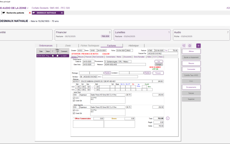This screenshot has height=144, width=230.
Task: Toggle the Offre 100% checkbox in the 03/04/2025 row
Action: [x=57, y=56]
